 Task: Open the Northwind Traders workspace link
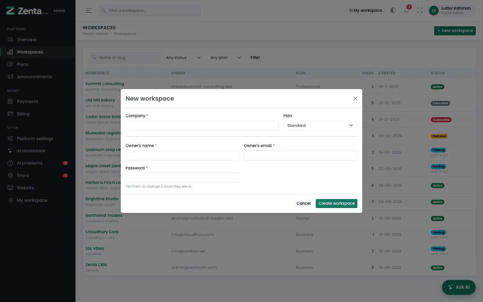(x=104, y=215)
